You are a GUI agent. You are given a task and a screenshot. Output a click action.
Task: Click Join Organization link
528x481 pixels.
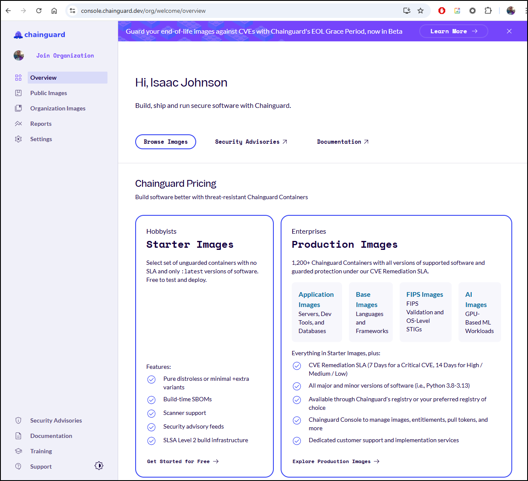click(x=65, y=55)
